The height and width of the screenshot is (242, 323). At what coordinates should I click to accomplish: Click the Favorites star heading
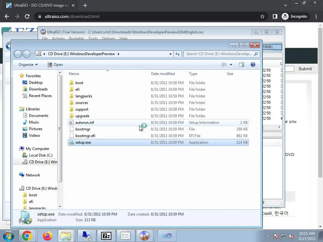pyautogui.click(x=33, y=76)
